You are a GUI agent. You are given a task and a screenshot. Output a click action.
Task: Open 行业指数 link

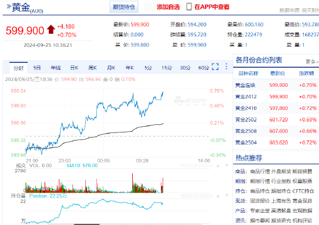point(281,181)
